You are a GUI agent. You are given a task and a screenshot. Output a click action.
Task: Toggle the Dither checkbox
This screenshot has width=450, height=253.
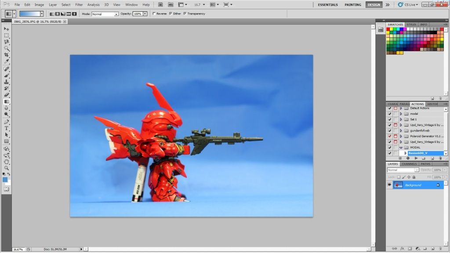[x=171, y=14]
